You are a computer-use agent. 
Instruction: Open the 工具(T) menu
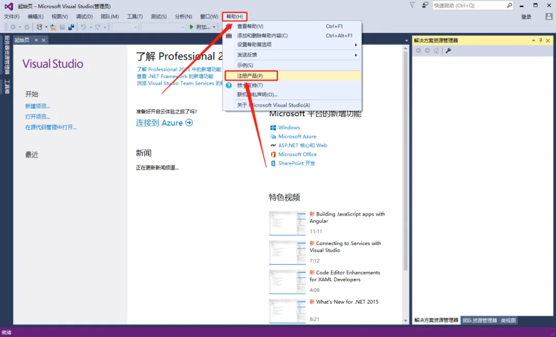135,16
